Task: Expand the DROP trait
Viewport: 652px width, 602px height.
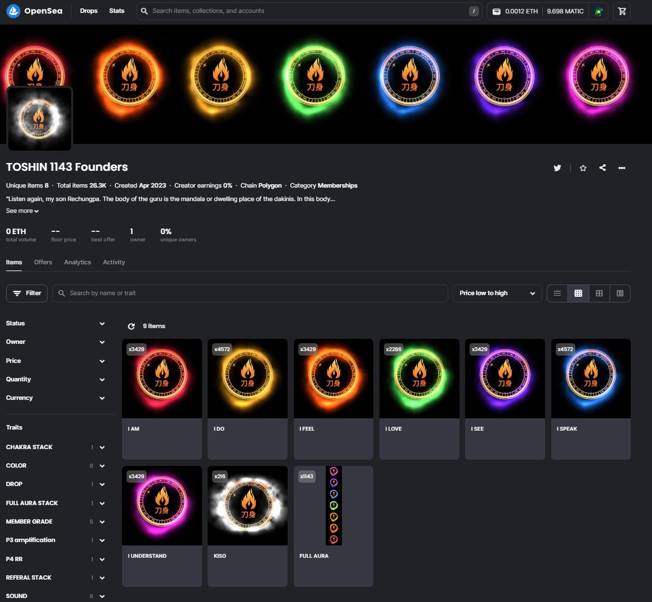Action: (x=56, y=484)
